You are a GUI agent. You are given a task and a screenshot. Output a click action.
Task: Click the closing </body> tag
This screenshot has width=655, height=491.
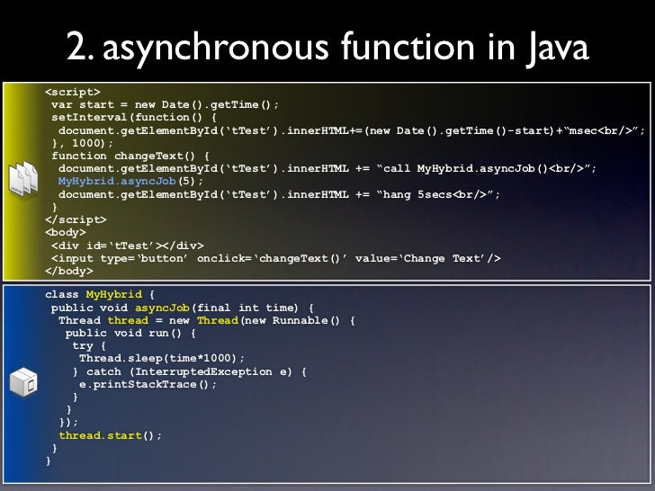click(x=69, y=271)
